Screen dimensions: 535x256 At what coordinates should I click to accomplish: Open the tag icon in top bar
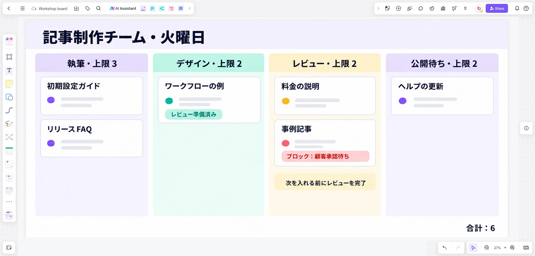87,8
